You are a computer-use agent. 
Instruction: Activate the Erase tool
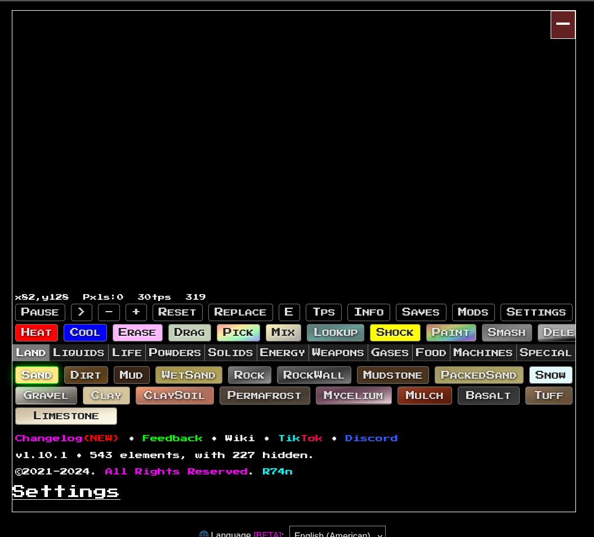(x=137, y=332)
